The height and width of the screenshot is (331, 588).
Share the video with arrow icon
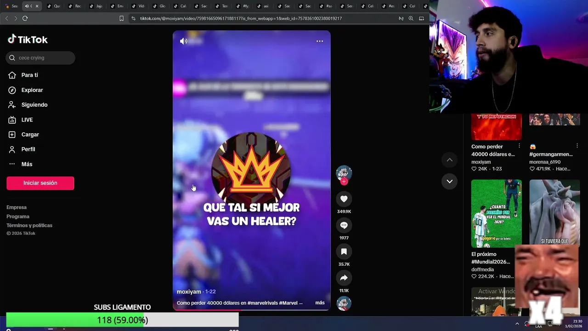344,278
